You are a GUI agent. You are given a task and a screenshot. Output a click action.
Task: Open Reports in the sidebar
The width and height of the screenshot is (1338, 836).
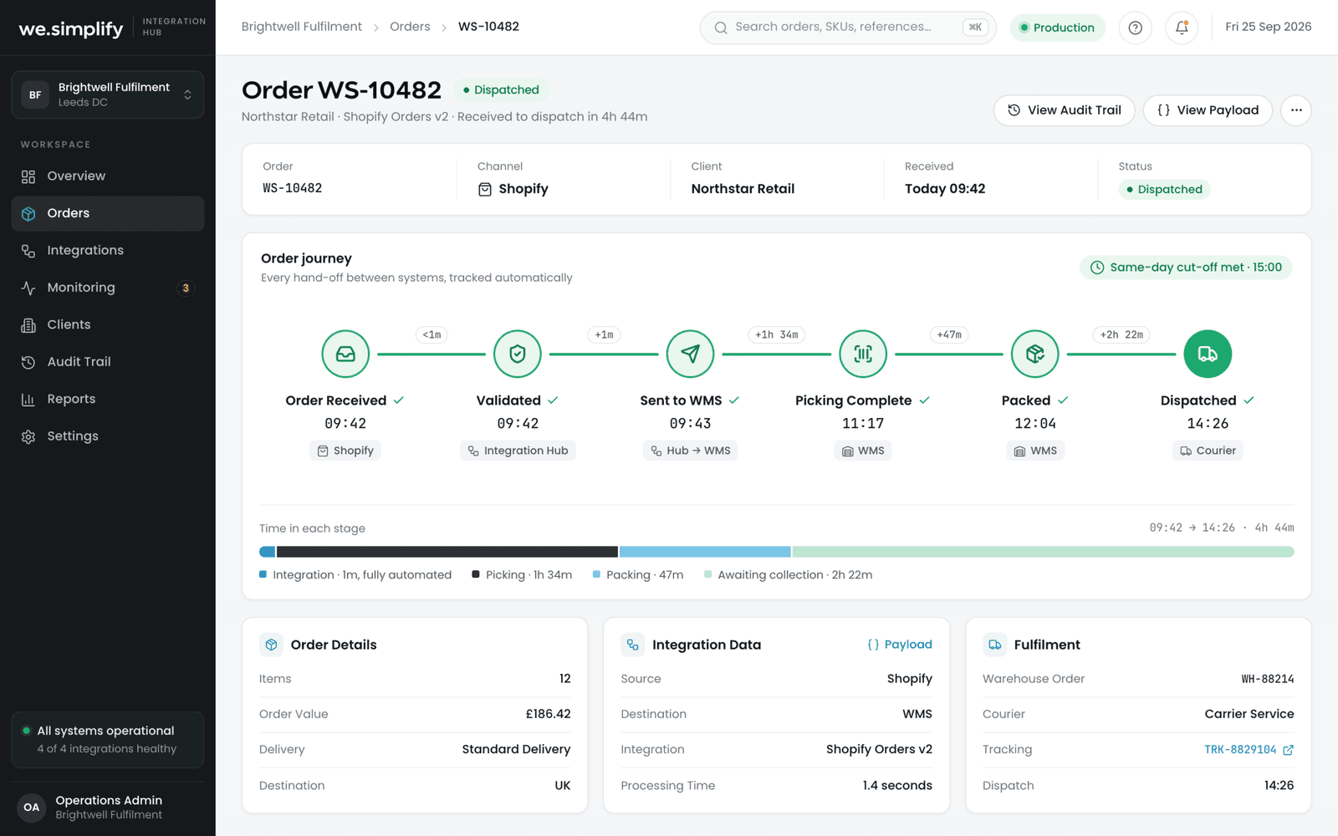[108, 399]
